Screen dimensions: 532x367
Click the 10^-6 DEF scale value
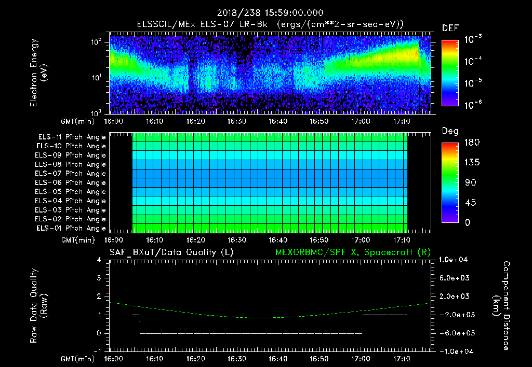point(473,105)
